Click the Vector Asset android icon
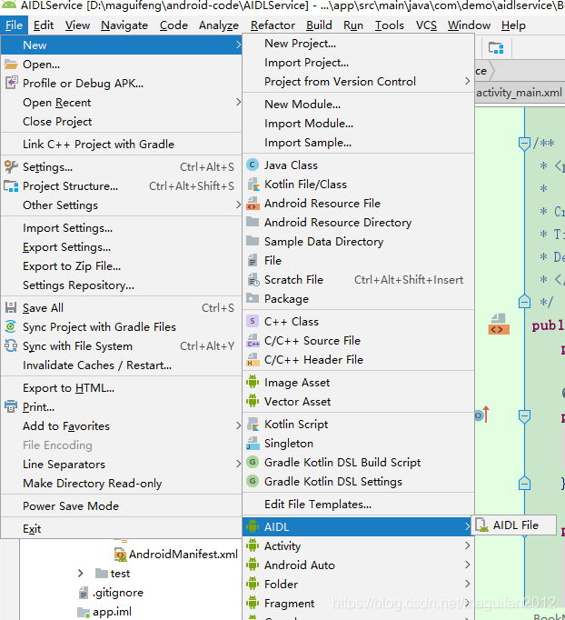This screenshot has height=620, width=565. (x=253, y=401)
